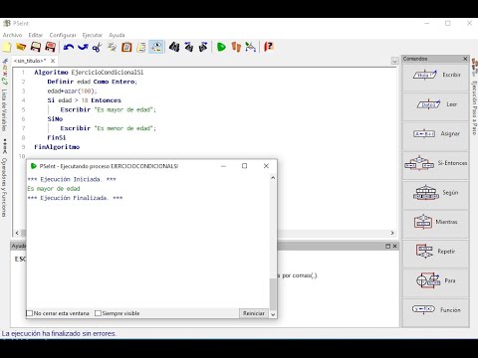The width and height of the screenshot is (478, 358).
Task: Maximize the Ayuda panel
Action: coord(387,246)
